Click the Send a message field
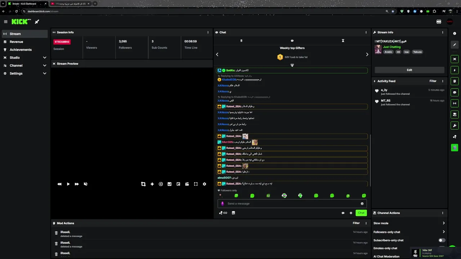Image resolution: width=461 pixels, height=259 pixels. click(292, 204)
